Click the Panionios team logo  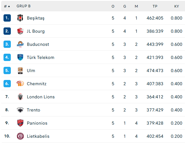[20, 123]
